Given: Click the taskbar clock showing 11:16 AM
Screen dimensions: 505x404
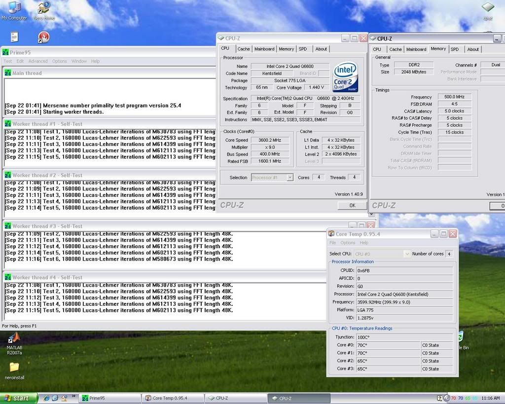Looking at the screenshot, I should [x=490, y=398].
